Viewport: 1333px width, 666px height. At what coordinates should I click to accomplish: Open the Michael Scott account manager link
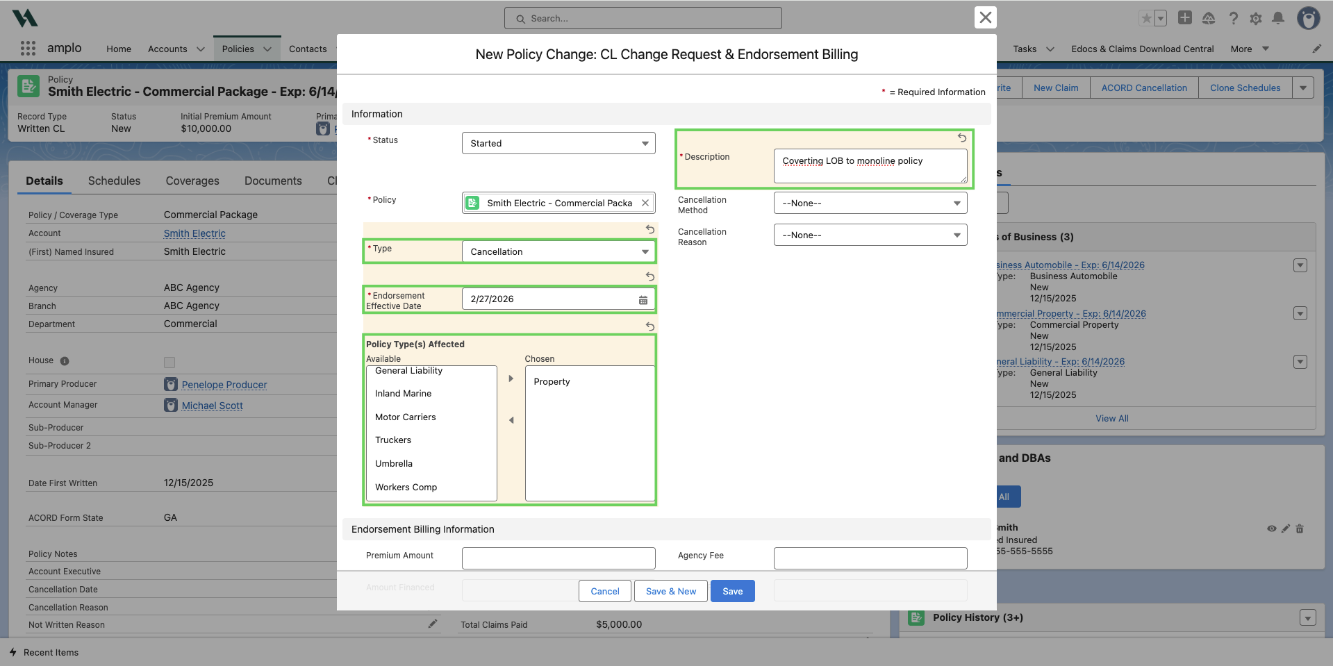pyautogui.click(x=213, y=406)
